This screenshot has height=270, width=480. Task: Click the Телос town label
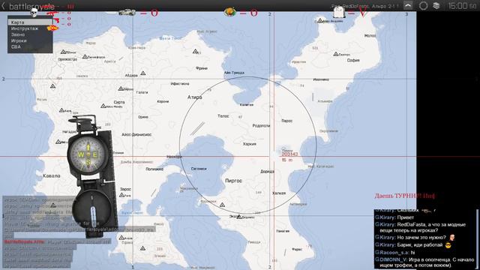pyautogui.click(x=223, y=116)
